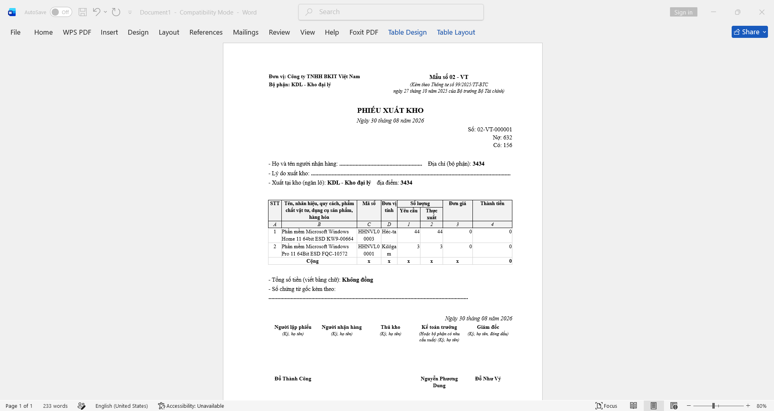Click Accessibility: Unavailable status
774x411 pixels.
pos(191,406)
